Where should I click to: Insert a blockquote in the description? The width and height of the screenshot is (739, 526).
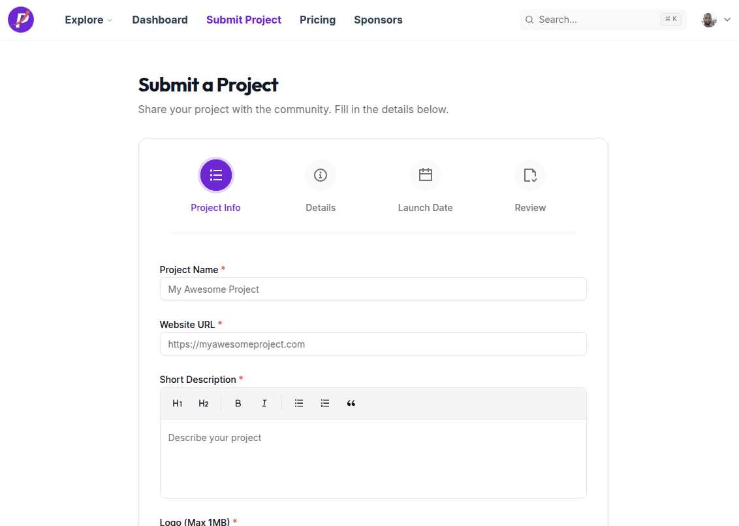351,403
